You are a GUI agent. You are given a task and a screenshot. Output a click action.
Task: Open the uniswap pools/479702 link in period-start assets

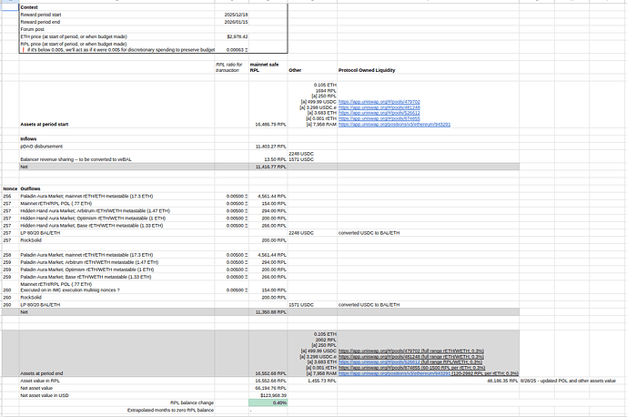point(379,102)
